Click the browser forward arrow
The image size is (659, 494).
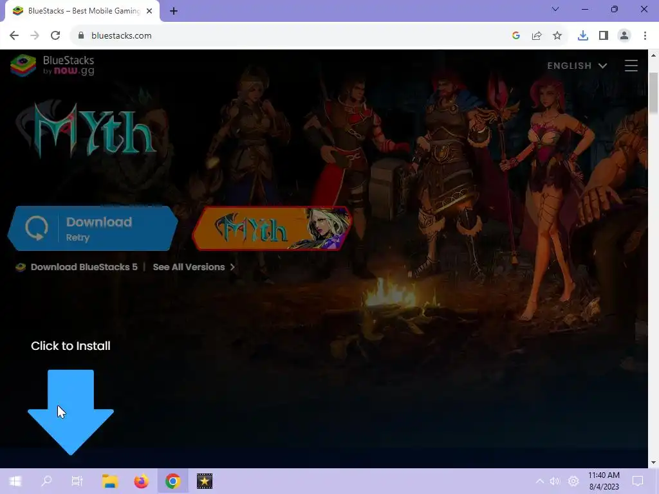click(x=35, y=36)
